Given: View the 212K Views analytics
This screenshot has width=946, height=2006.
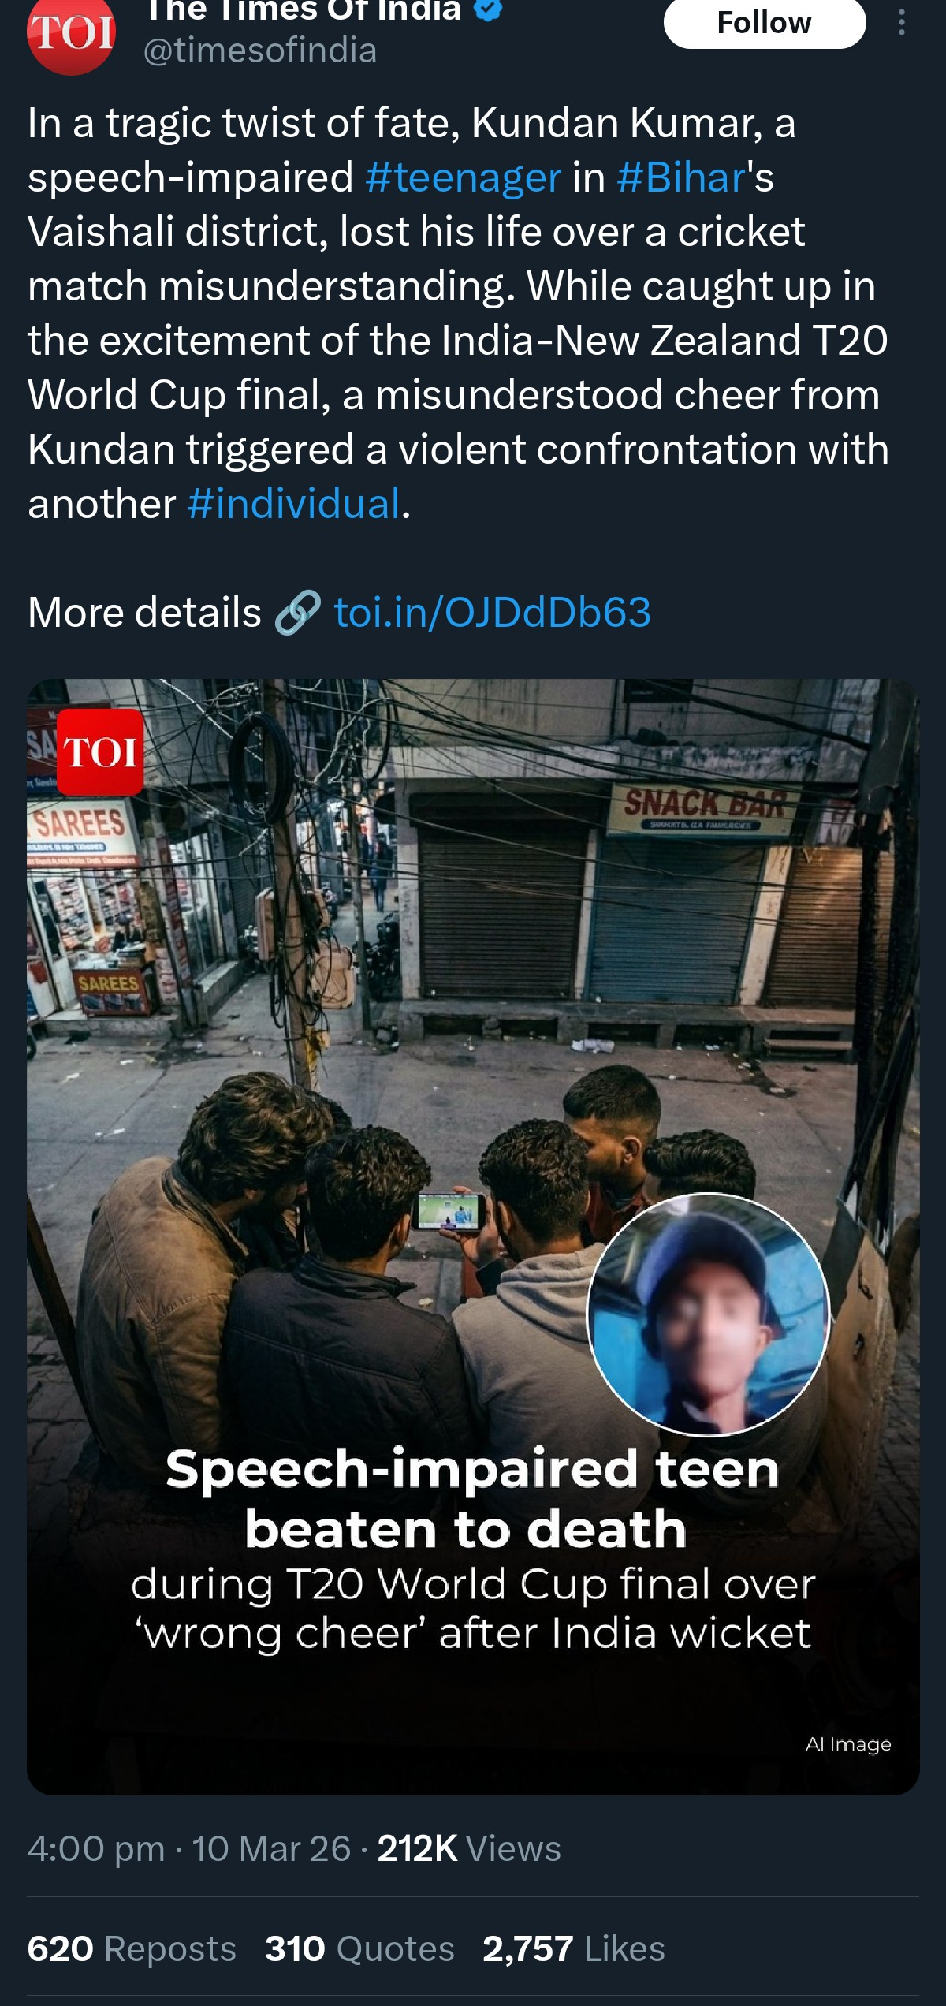Looking at the screenshot, I should coord(469,1849).
